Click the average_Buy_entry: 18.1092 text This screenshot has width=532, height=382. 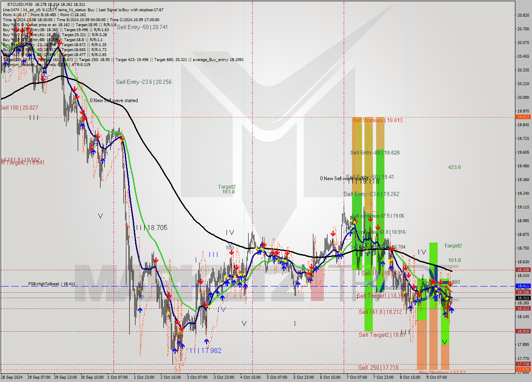click(218, 60)
